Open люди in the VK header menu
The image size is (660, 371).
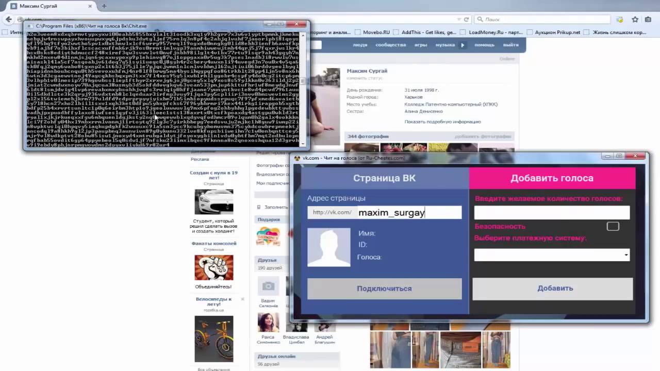point(360,45)
